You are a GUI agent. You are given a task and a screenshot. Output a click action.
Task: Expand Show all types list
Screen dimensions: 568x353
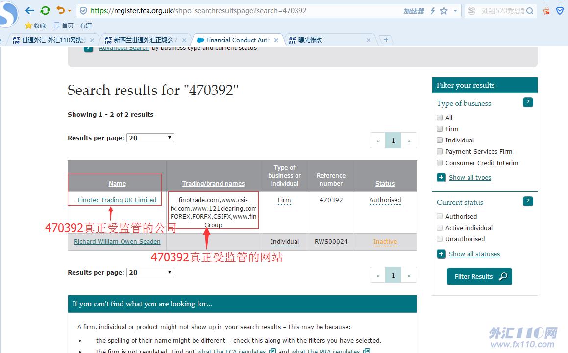click(x=469, y=178)
